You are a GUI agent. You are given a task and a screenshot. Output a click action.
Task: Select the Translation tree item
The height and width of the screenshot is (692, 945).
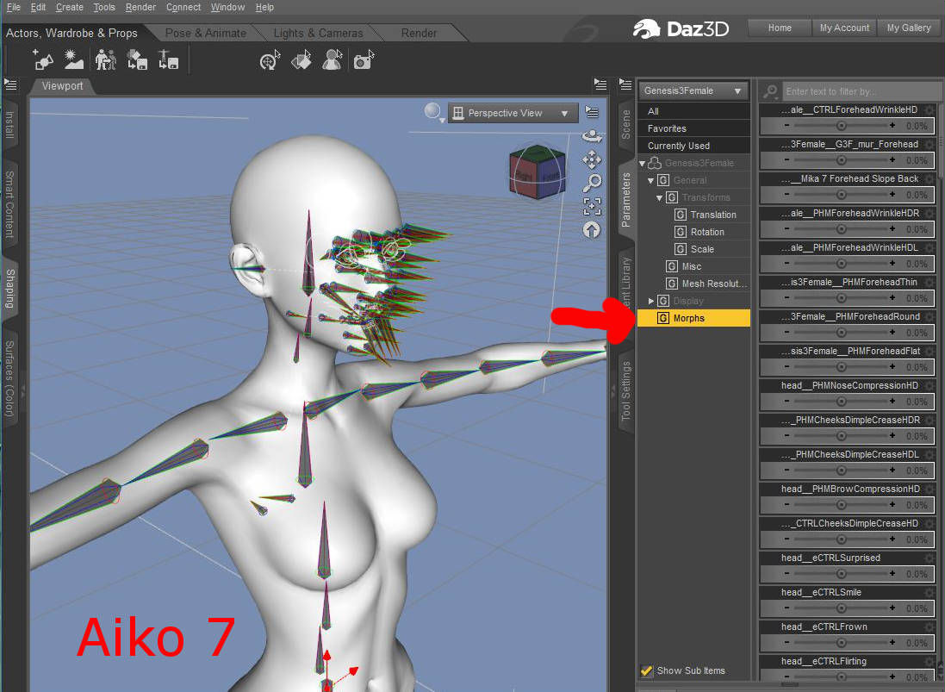712,215
